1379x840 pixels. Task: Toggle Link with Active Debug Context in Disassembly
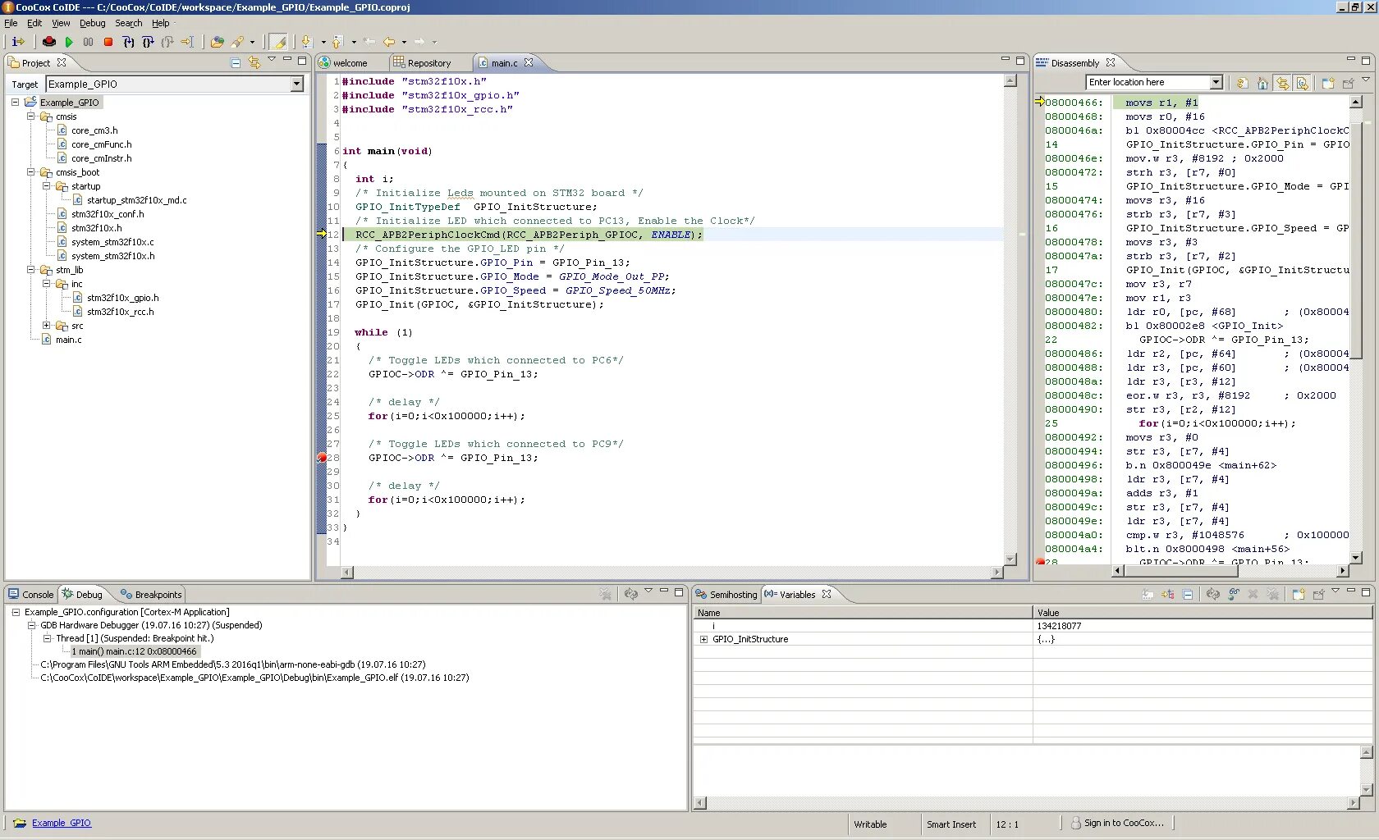pyautogui.click(x=1282, y=83)
